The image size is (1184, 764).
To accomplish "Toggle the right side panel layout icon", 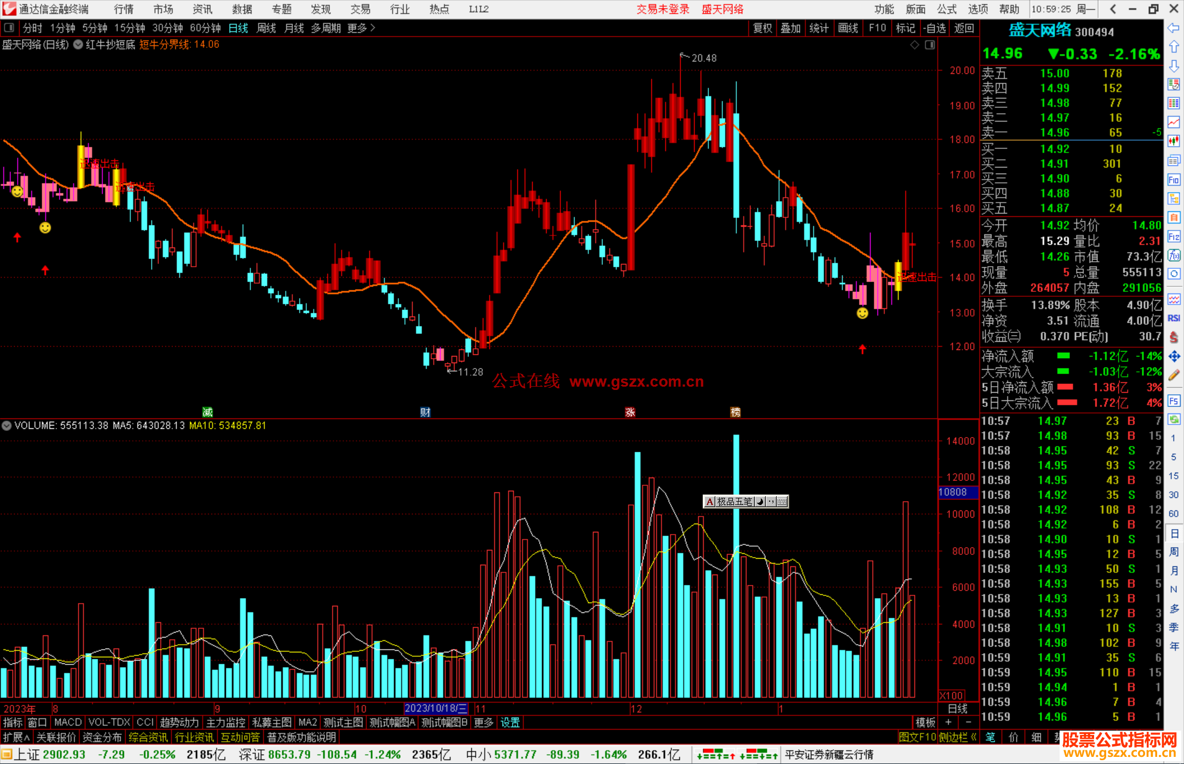I will 930,45.
